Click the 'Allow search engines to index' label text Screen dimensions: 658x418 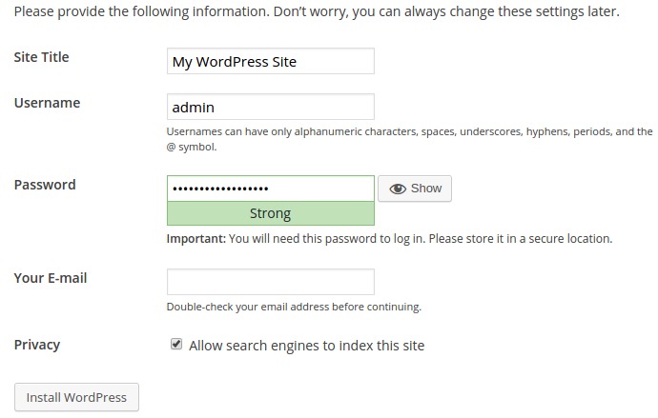pyautogui.click(x=307, y=346)
